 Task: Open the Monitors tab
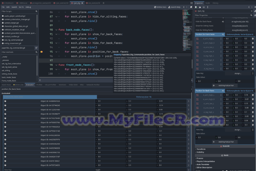click(x=62, y=85)
